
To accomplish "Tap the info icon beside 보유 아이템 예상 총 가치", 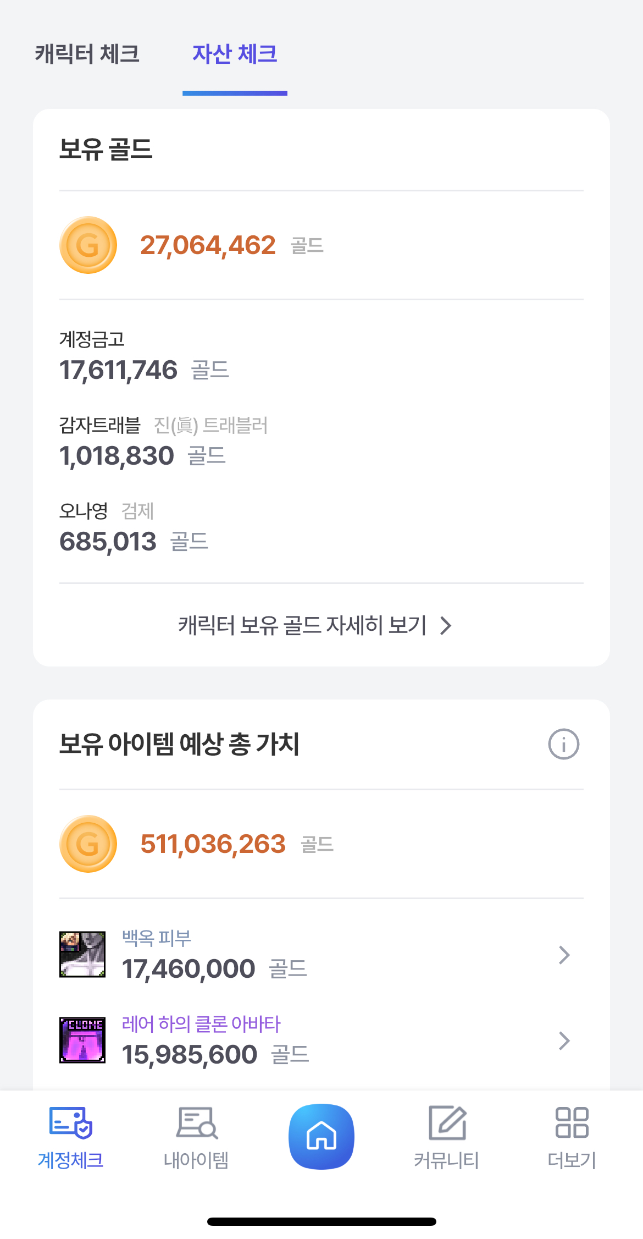I will 563,744.
